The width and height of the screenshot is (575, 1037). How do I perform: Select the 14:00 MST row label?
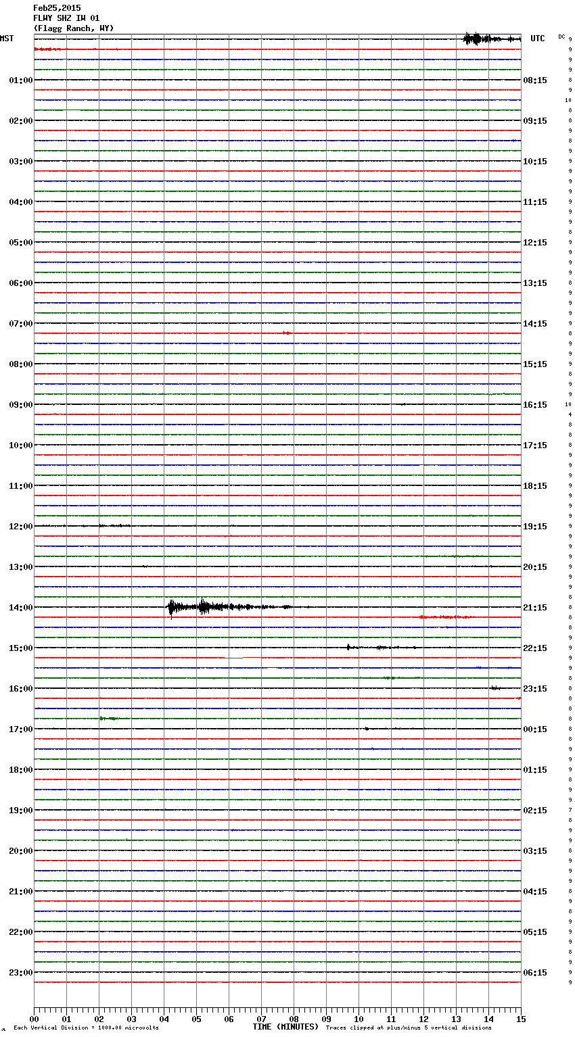pyautogui.click(x=21, y=608)
